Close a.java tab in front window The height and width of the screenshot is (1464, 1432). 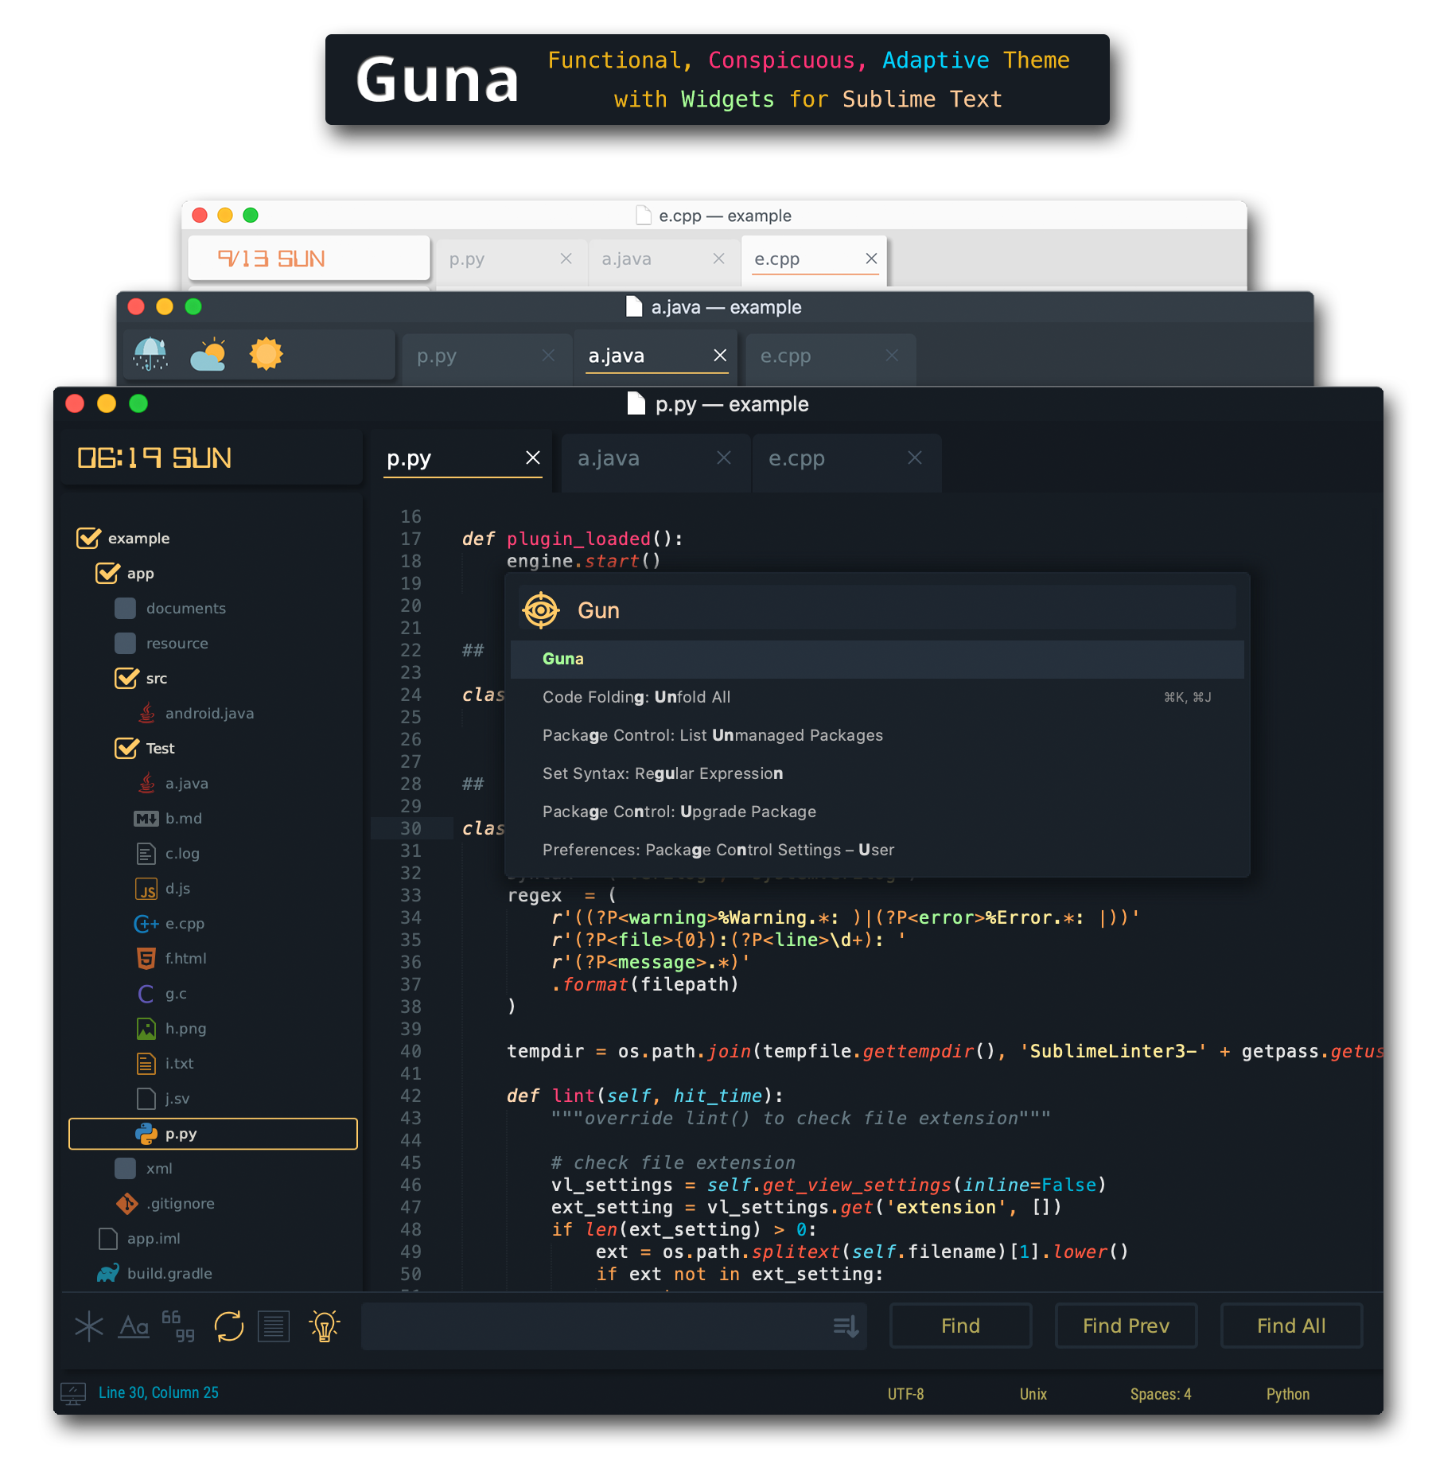[x=724, y=457]
